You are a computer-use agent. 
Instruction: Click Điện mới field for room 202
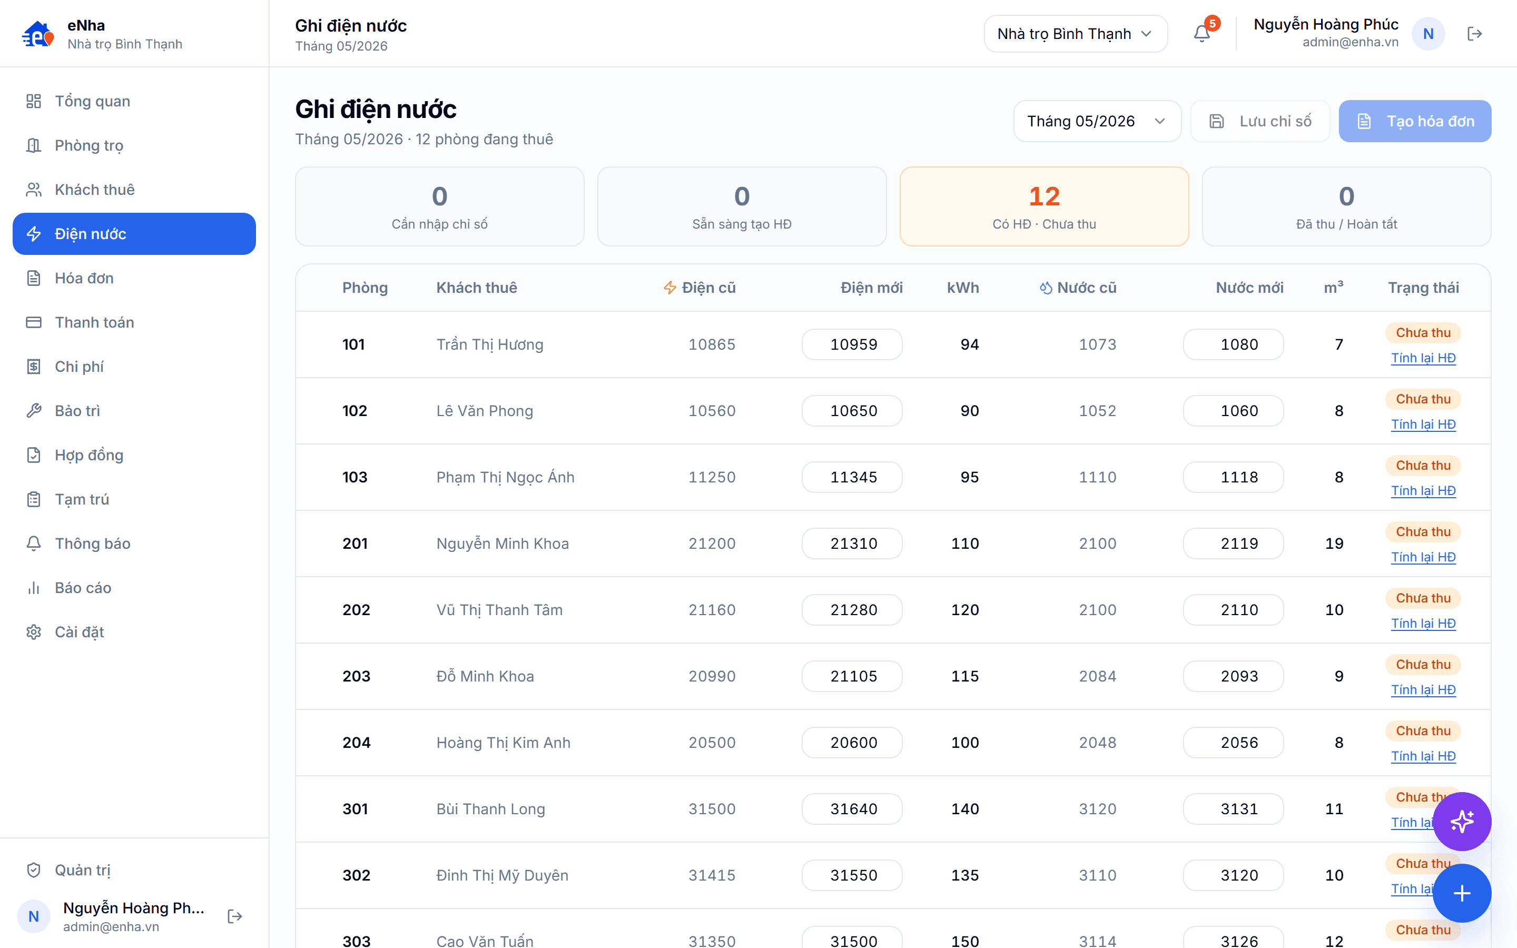coord(852,610)
